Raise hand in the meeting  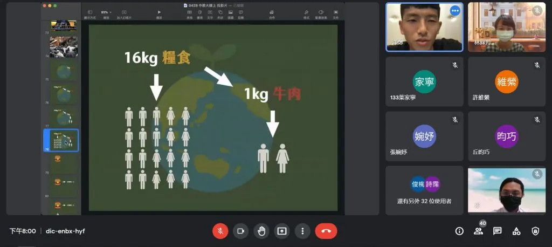tap(261, 231)
